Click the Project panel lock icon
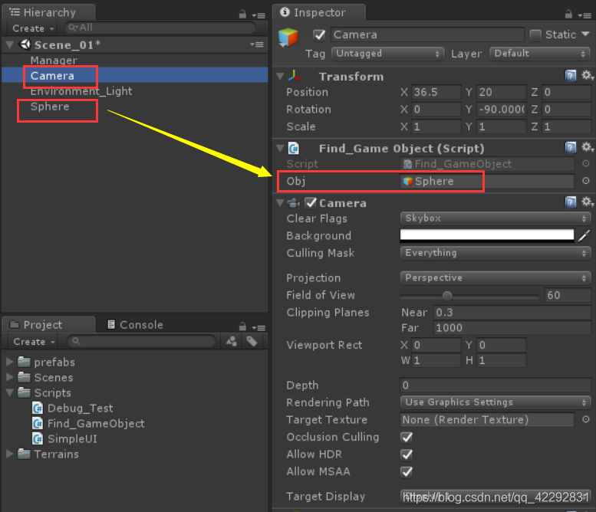 click(242, 327)
